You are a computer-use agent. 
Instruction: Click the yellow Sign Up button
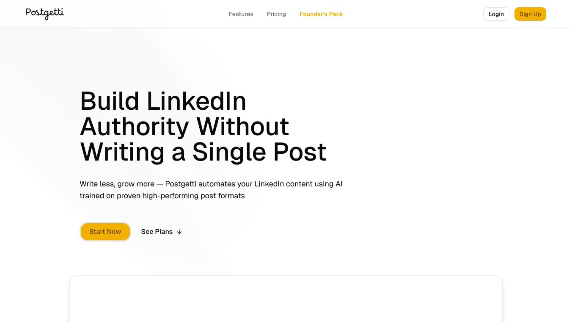[530, 14]
